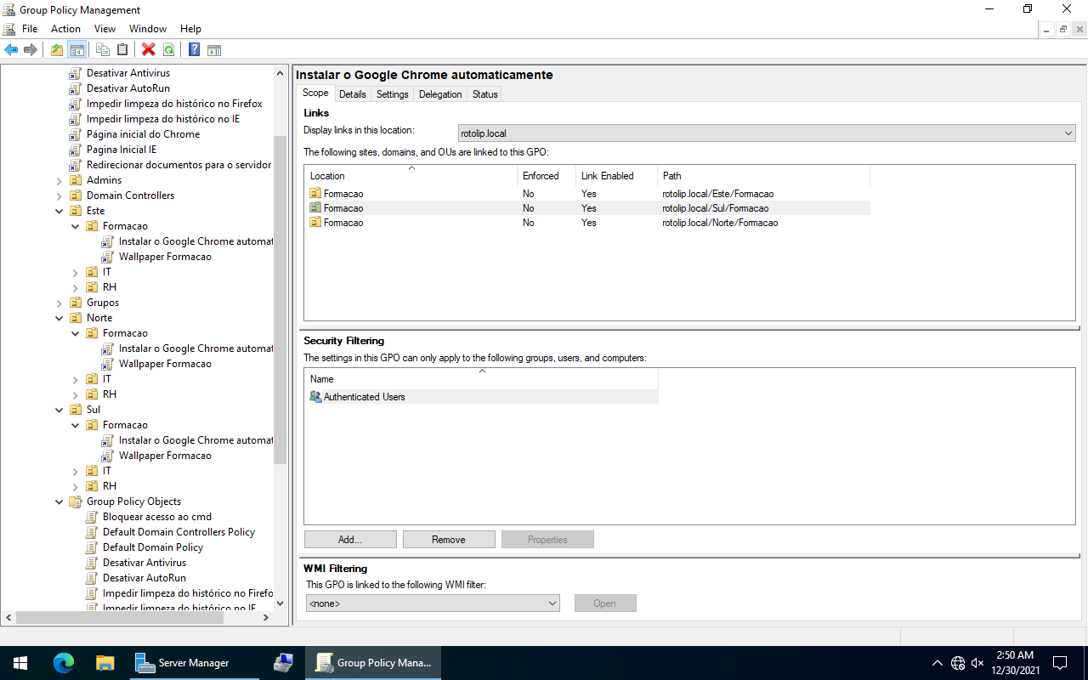Collapse the Este OU in tree
Screen dimensions: 1088x680
59,211
